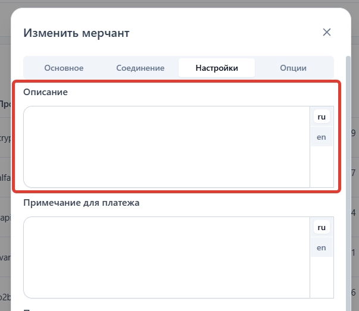Screen dimensions: 359x311
Task: Switch Примечание для платежа to en
Action: point(321,247)
